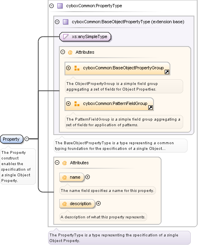Follow the BaseObjectPropertyGroup reference arrow icon
Viewport: 198px width, 246px height.
coord(167,72)
